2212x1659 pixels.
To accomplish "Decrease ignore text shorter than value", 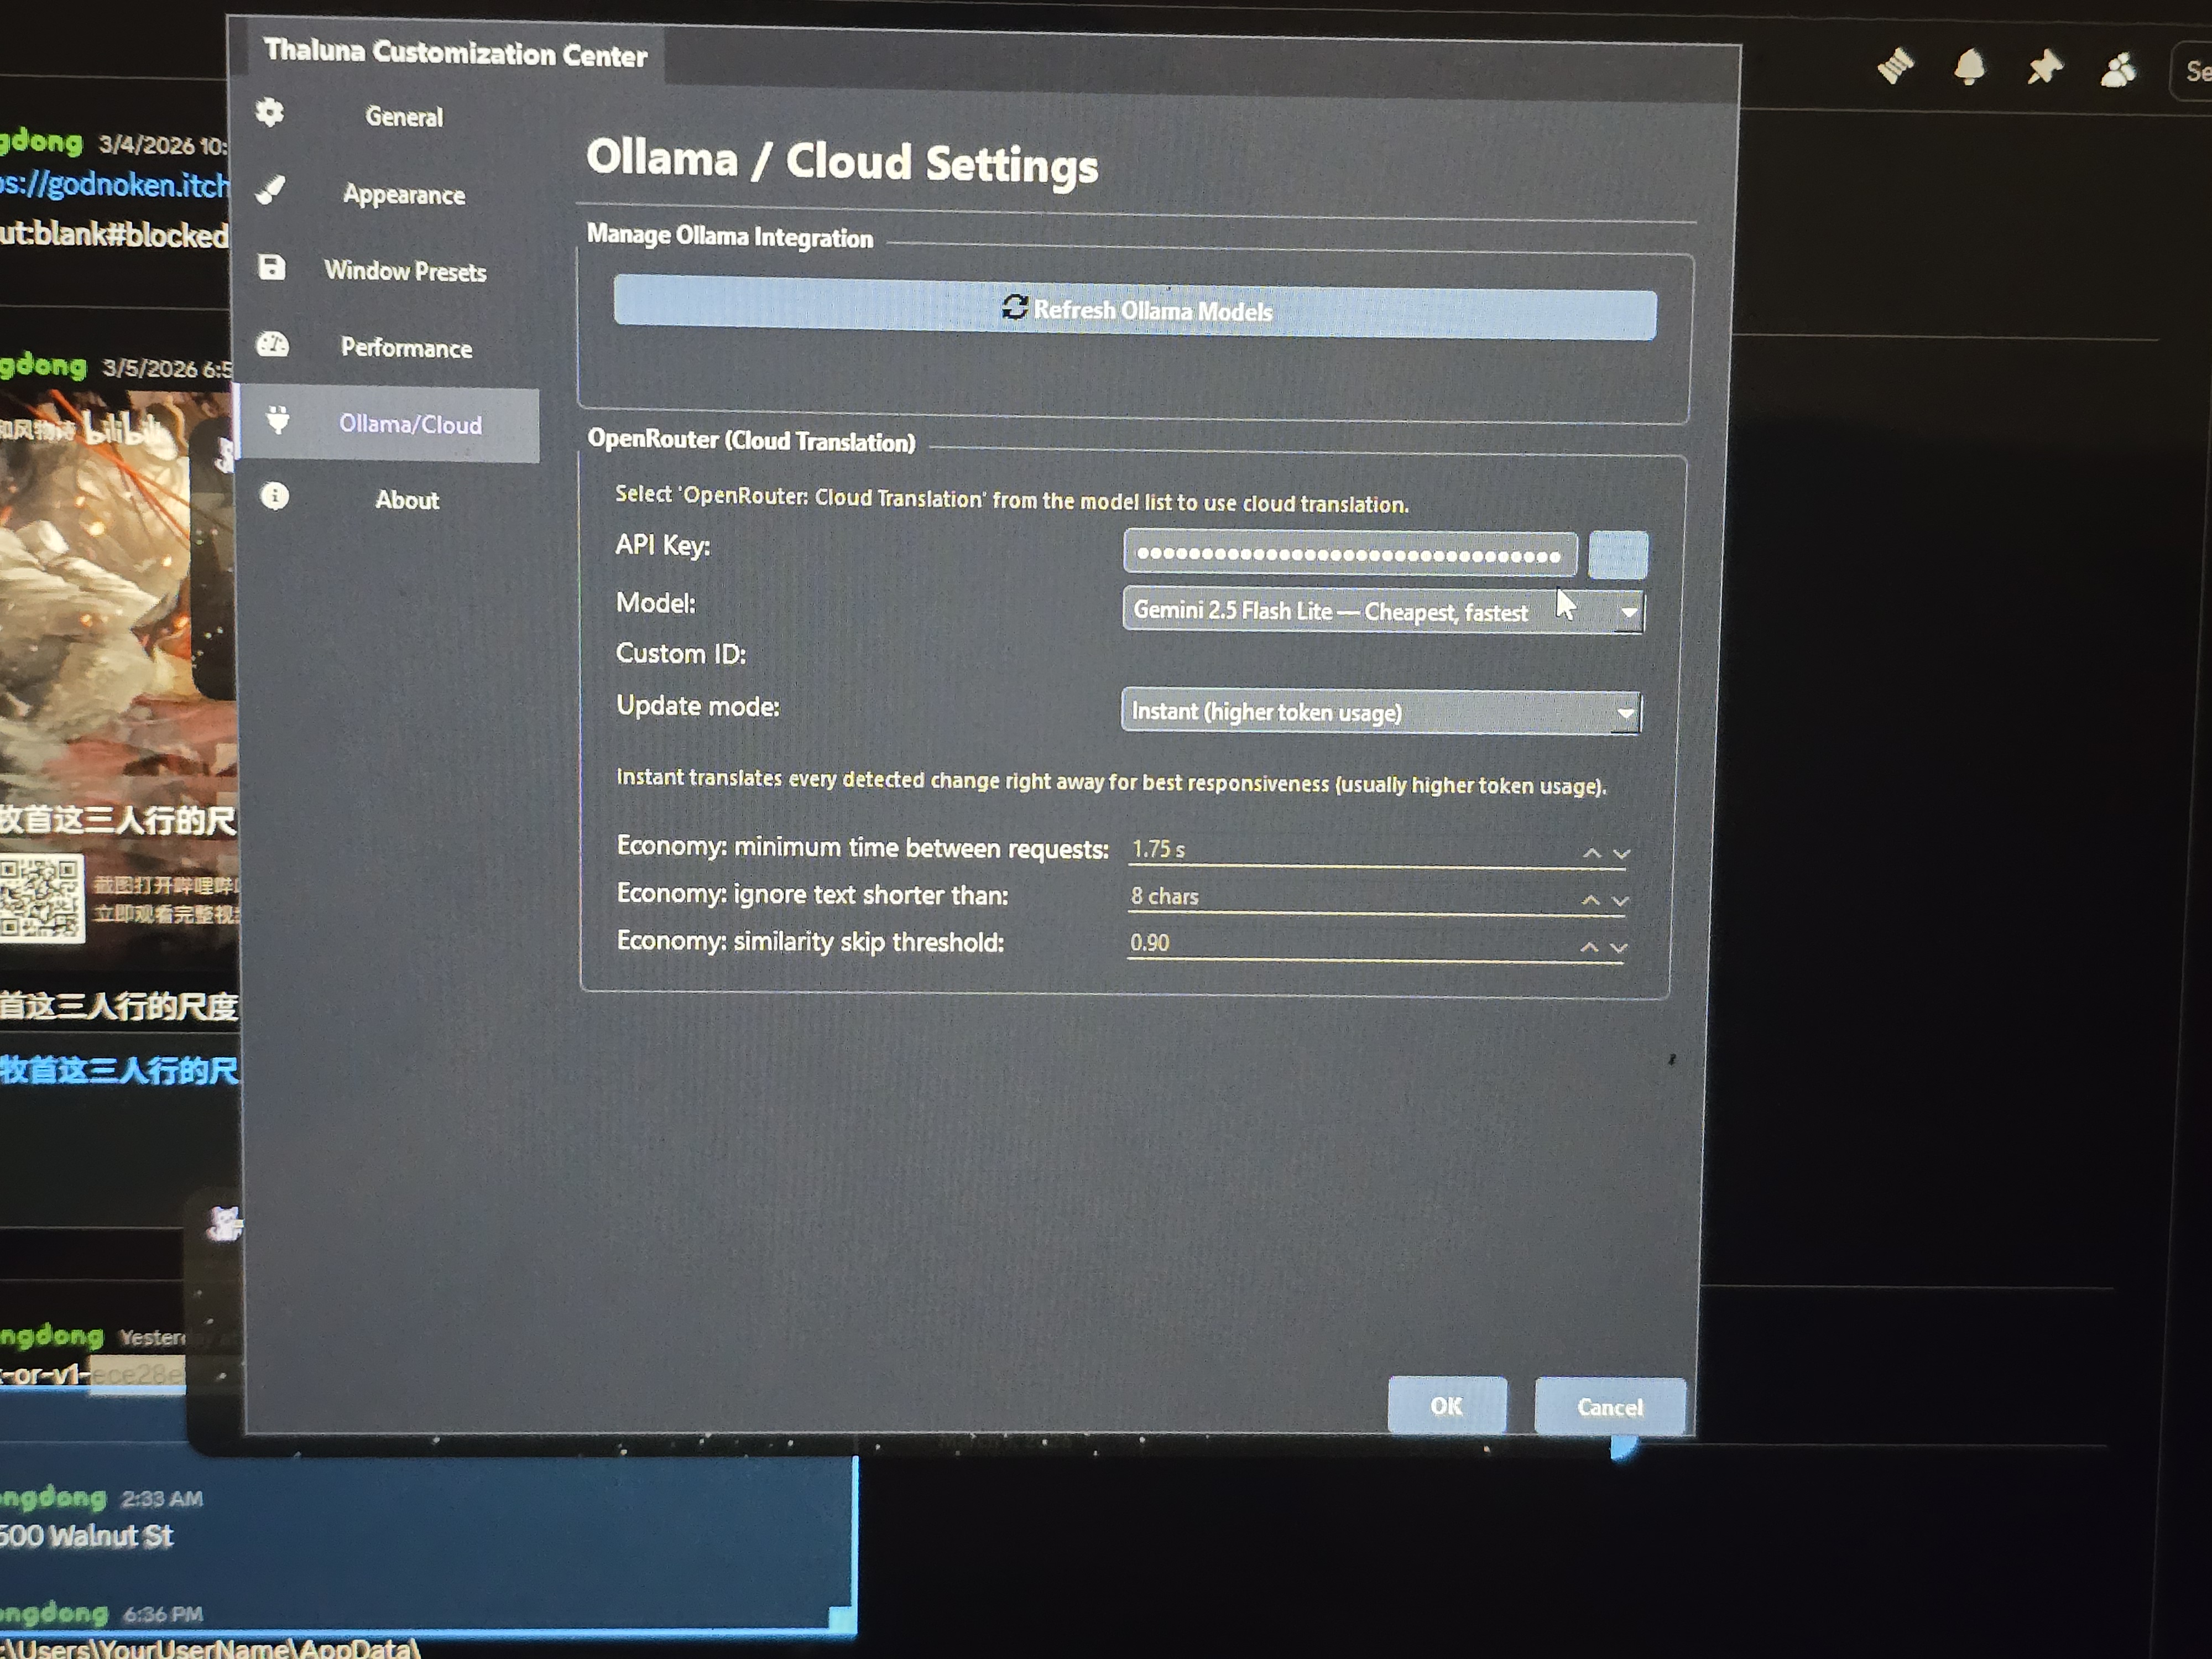I will [x=1620, y=901].
